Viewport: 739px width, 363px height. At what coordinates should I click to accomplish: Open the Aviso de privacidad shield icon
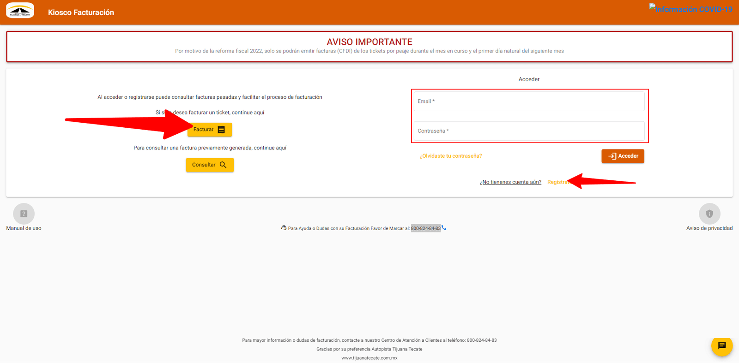[x=709, y=214]
